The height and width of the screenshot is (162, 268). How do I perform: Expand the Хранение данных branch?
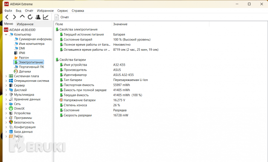click(6, 99)
